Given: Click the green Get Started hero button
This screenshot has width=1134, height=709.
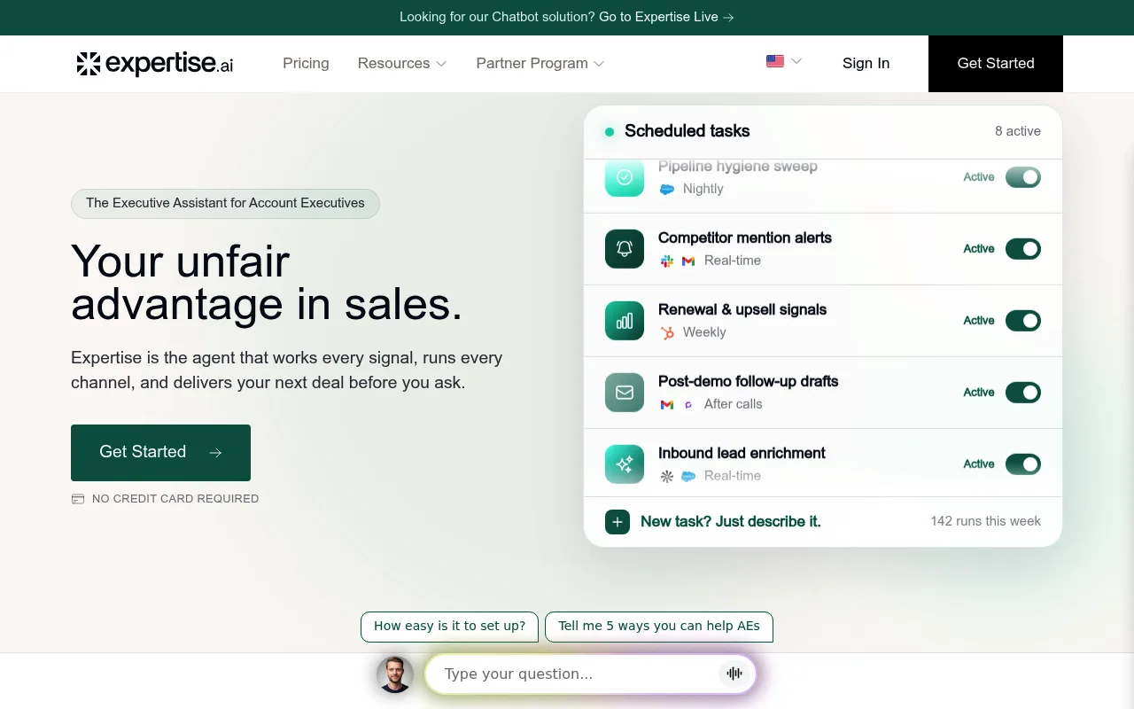Looking at the screenshot, I should point(160,453).
